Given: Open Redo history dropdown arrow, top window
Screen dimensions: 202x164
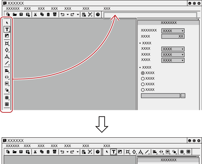Looking at the screenshot, I should (x=78, y=15).
